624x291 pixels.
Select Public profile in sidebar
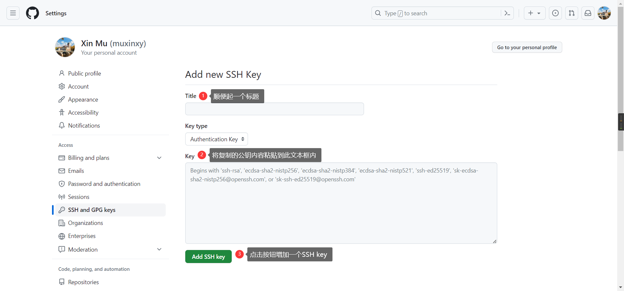tap(84, 74)
